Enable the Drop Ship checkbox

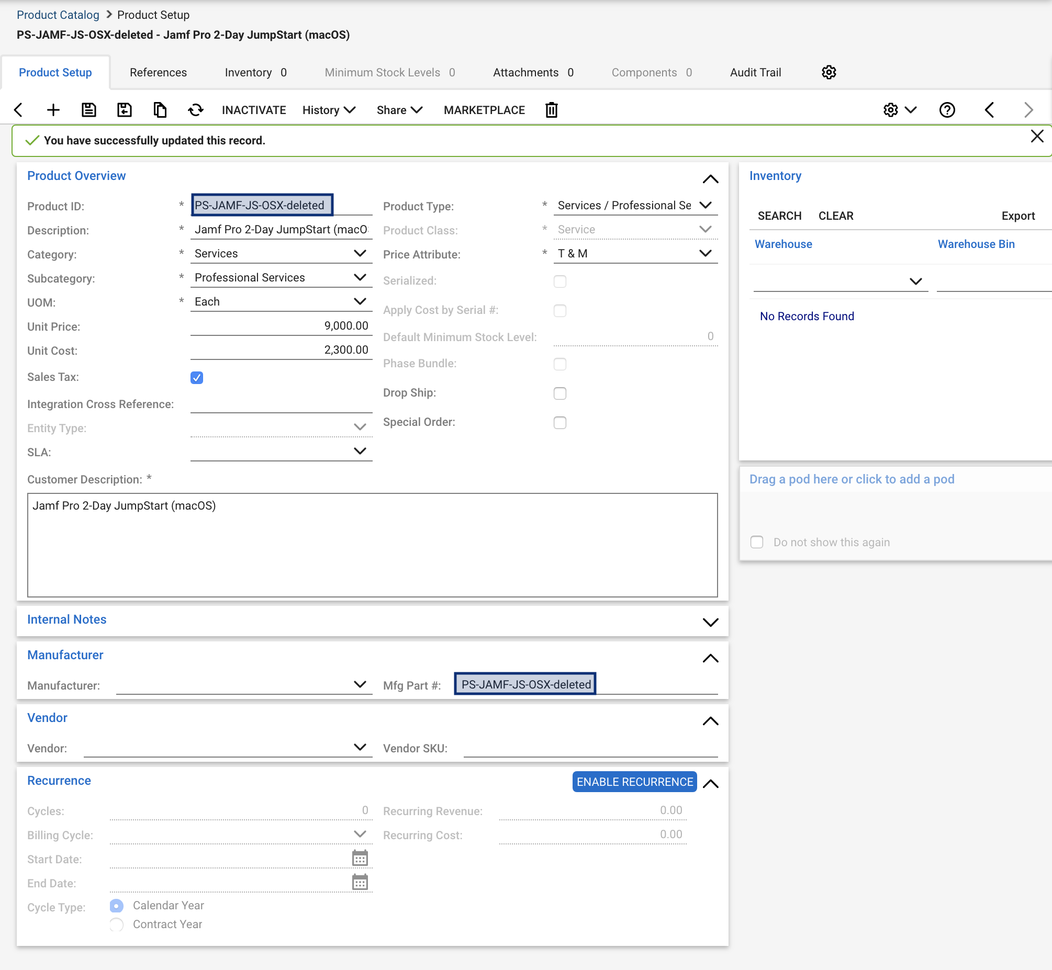coord(560,393)
